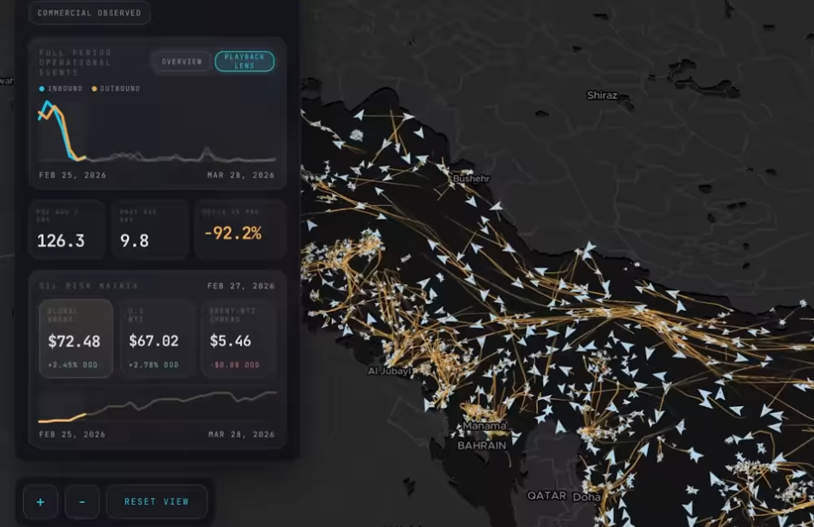The width and height of the screenshot is (814, 527).
Task: Click the -$0.08 DOD change value
Action: point(235,365)
